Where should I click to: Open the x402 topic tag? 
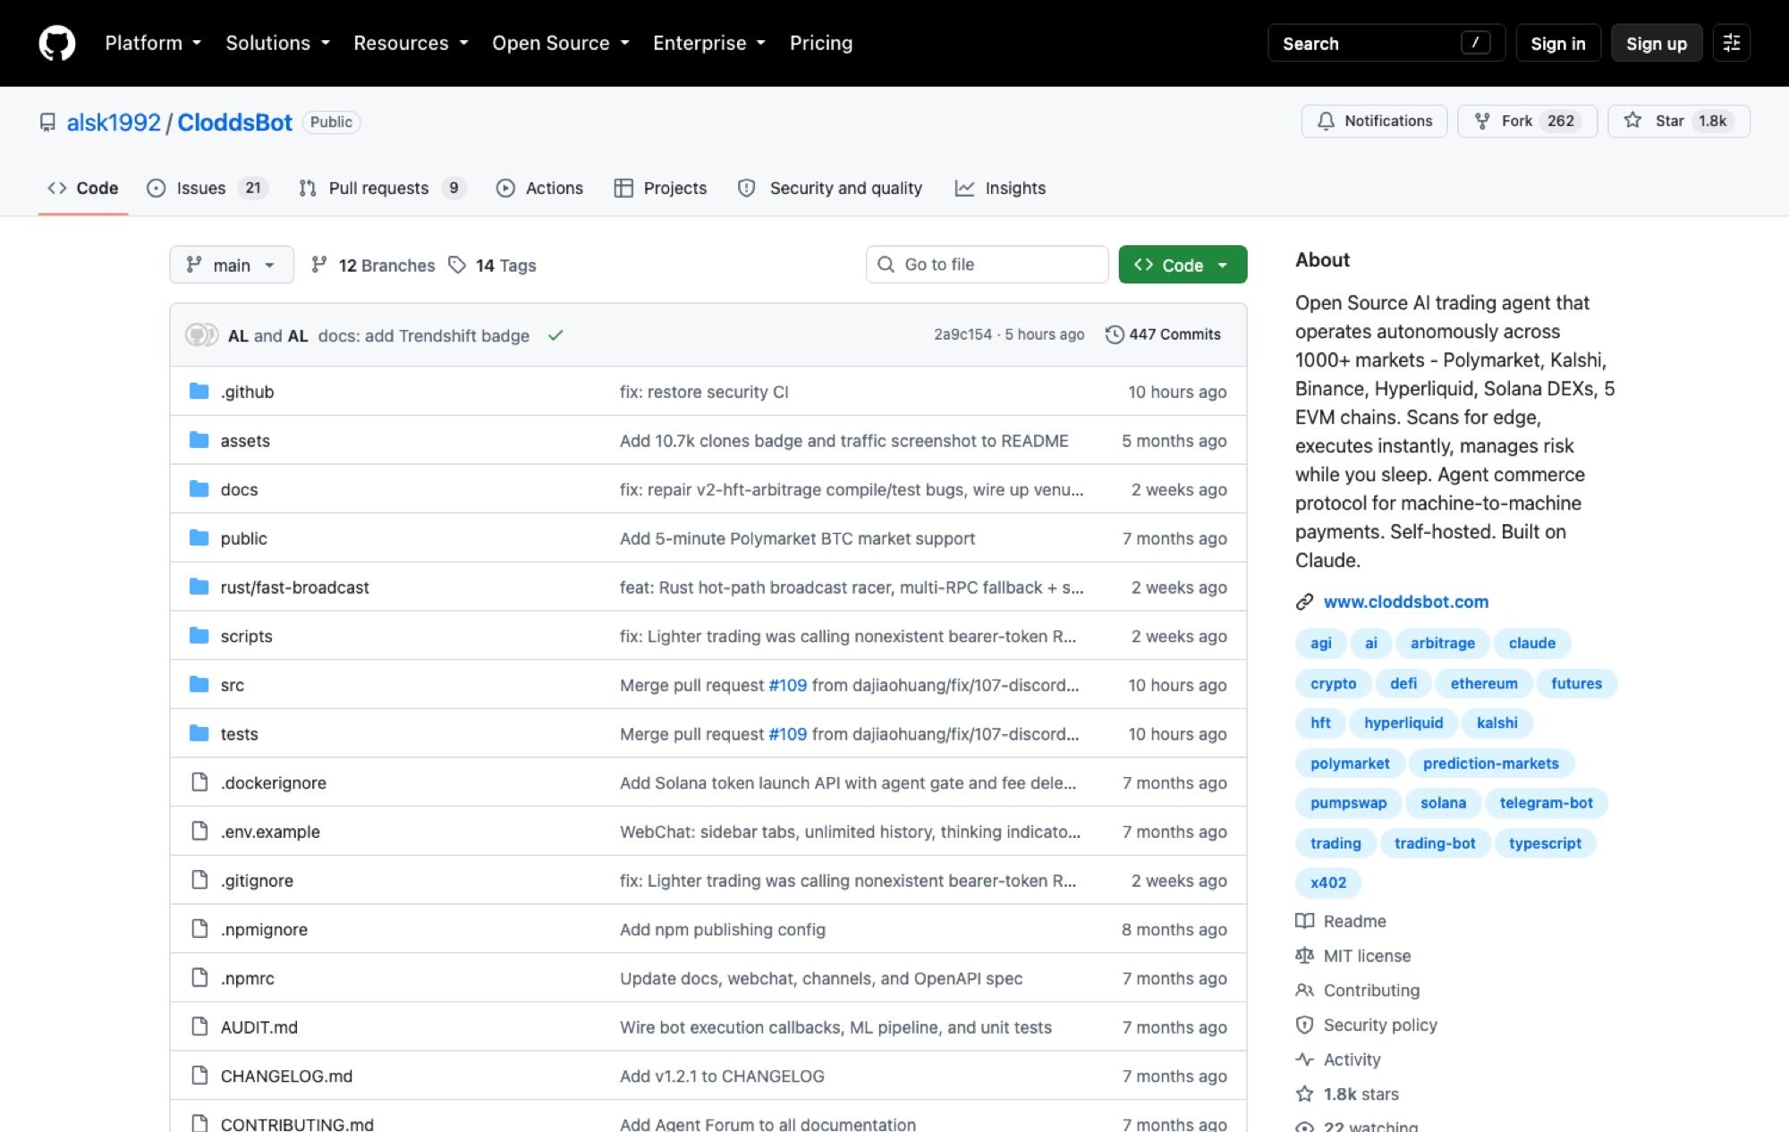[x=1327, y=883]
